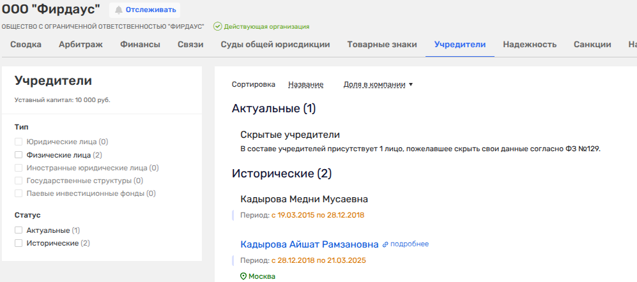Screen dimensions: 637x282
Task: Sort founders by Название
Action: pyautogui.click(x=305, y=84)
